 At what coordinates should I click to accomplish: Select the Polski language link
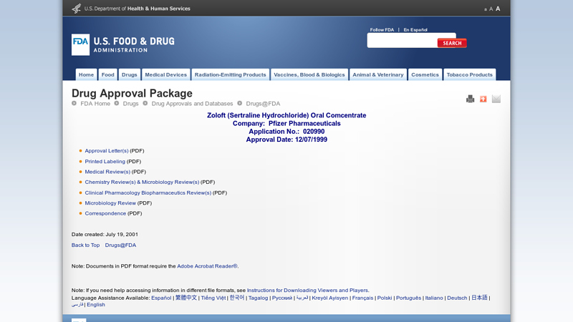tap(385, 298)
